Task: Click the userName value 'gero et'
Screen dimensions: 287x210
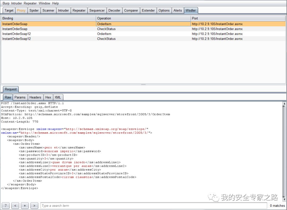Action: pos(51,147)
